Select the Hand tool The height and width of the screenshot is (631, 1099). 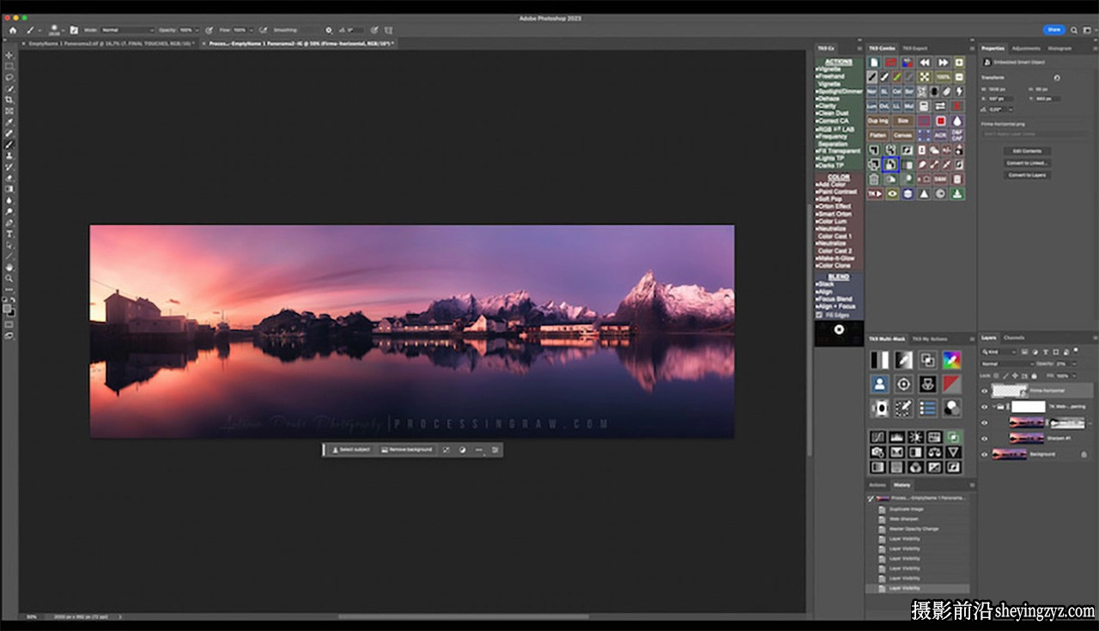(x=9, y=267)
